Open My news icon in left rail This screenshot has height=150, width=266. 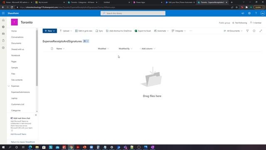pos(3,34)
